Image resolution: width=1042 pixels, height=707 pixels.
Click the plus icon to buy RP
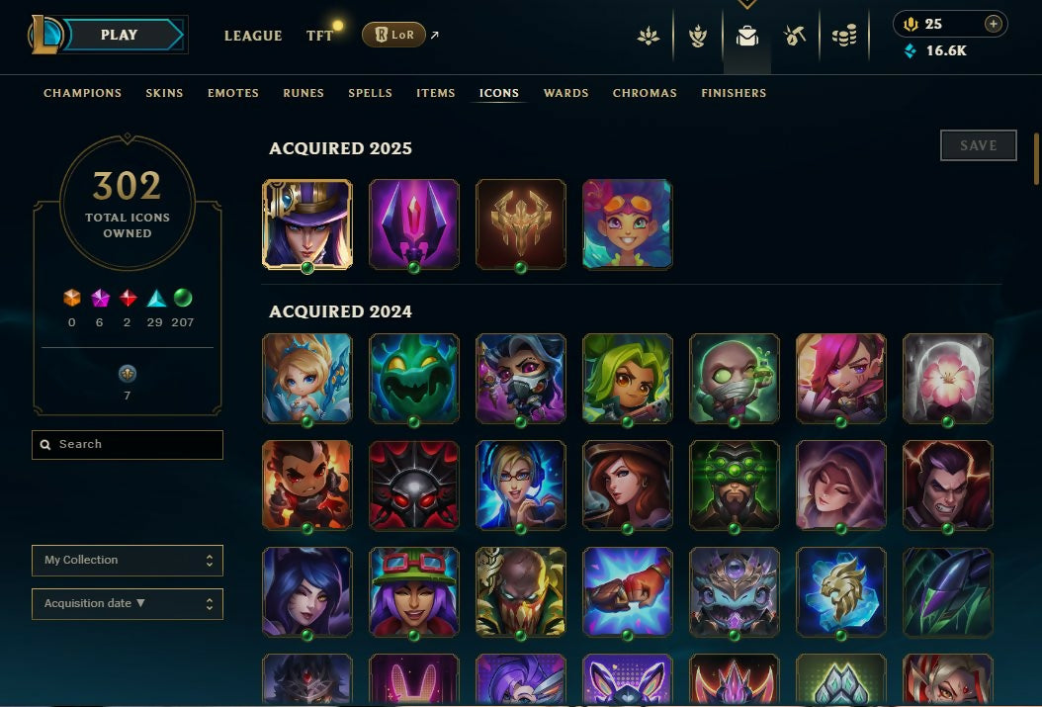click(x=993, y=24)
